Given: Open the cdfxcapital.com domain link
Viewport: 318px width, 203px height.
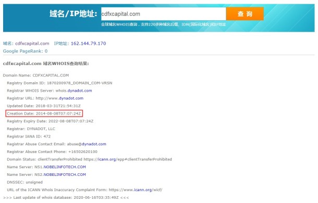Looking at the screenshot, I should point(32,43).
